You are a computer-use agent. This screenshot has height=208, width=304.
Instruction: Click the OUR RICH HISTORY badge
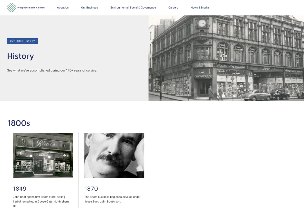point(23,41)
